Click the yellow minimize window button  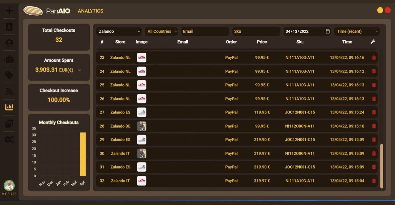point(380,10)
